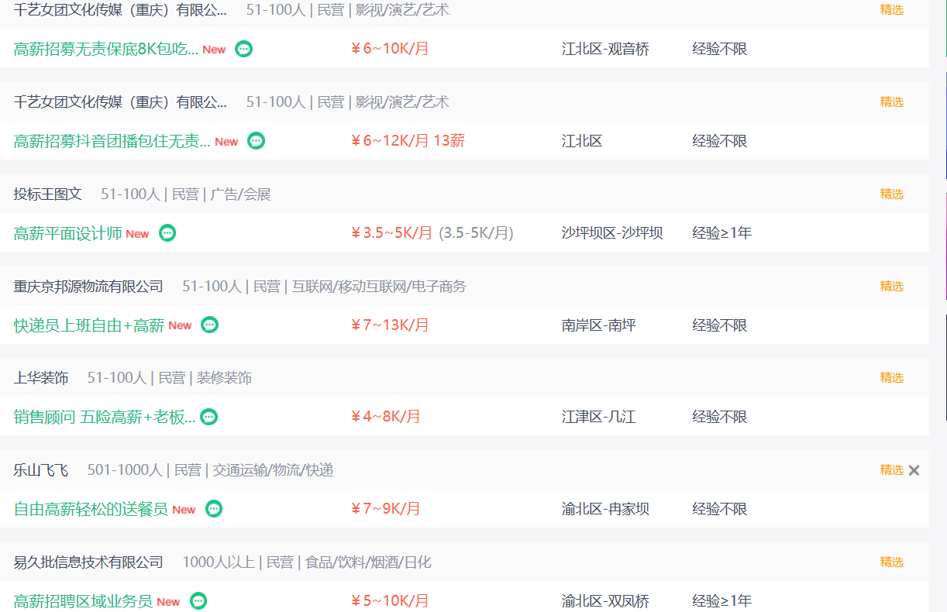Open job 自由高薪轻松的送餐员
The height and width of the screenshot is (612, 947).
tap(91, 509)
